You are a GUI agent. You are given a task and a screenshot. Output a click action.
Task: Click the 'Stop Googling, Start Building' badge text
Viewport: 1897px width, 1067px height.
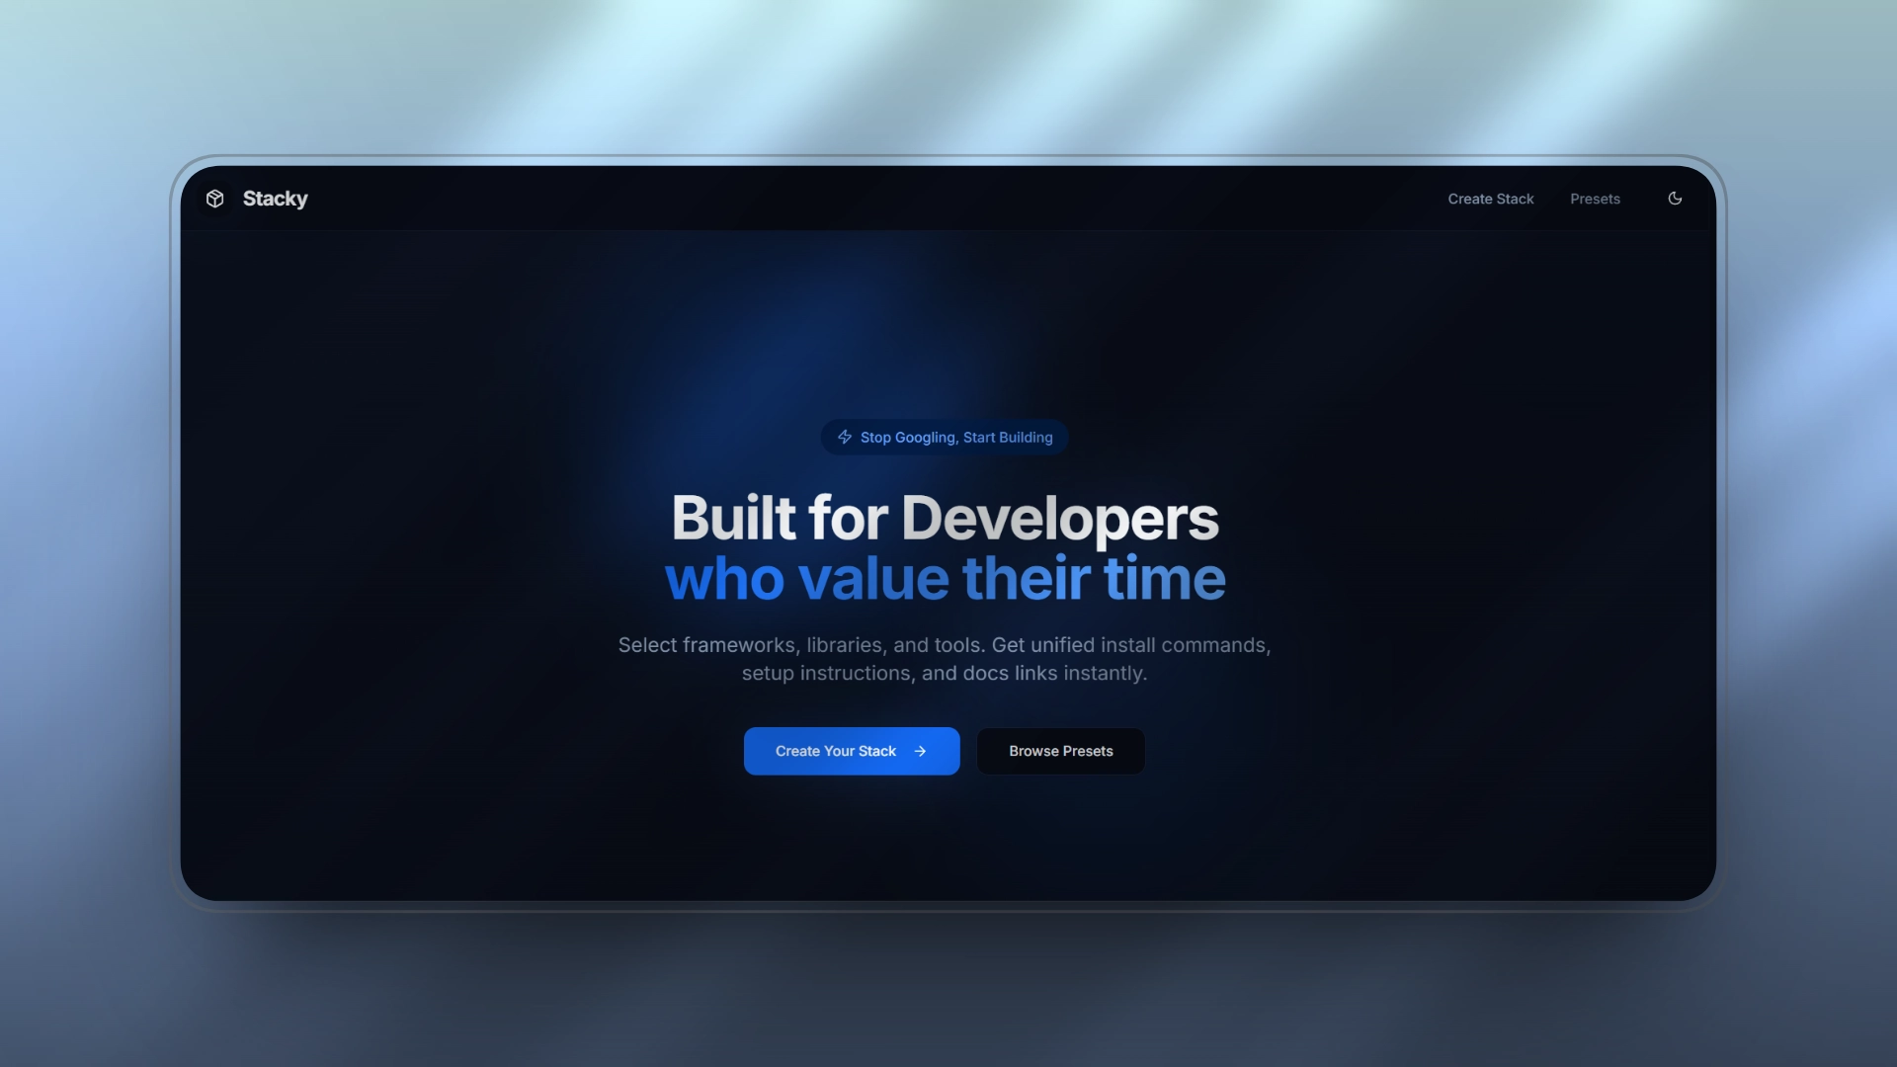click(956, 437)
